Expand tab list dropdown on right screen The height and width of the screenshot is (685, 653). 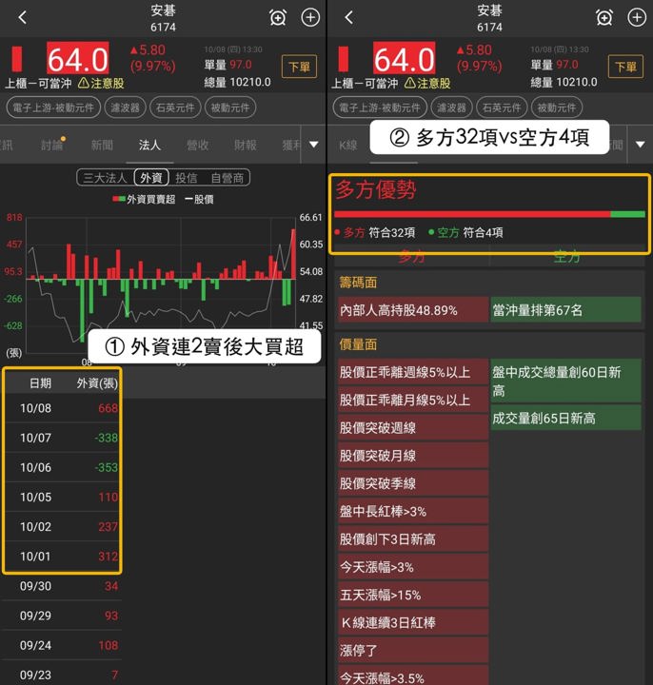point(640,145)
